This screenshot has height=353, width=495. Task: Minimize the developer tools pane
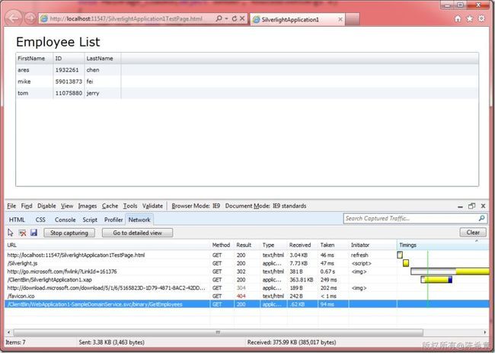click(460, 207)
